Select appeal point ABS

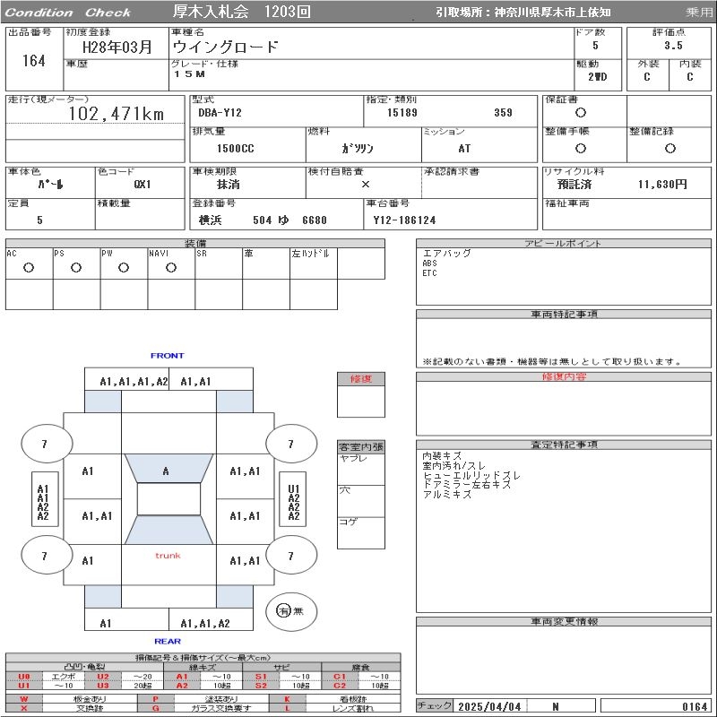pyautogui.click(x=430, y=263)
